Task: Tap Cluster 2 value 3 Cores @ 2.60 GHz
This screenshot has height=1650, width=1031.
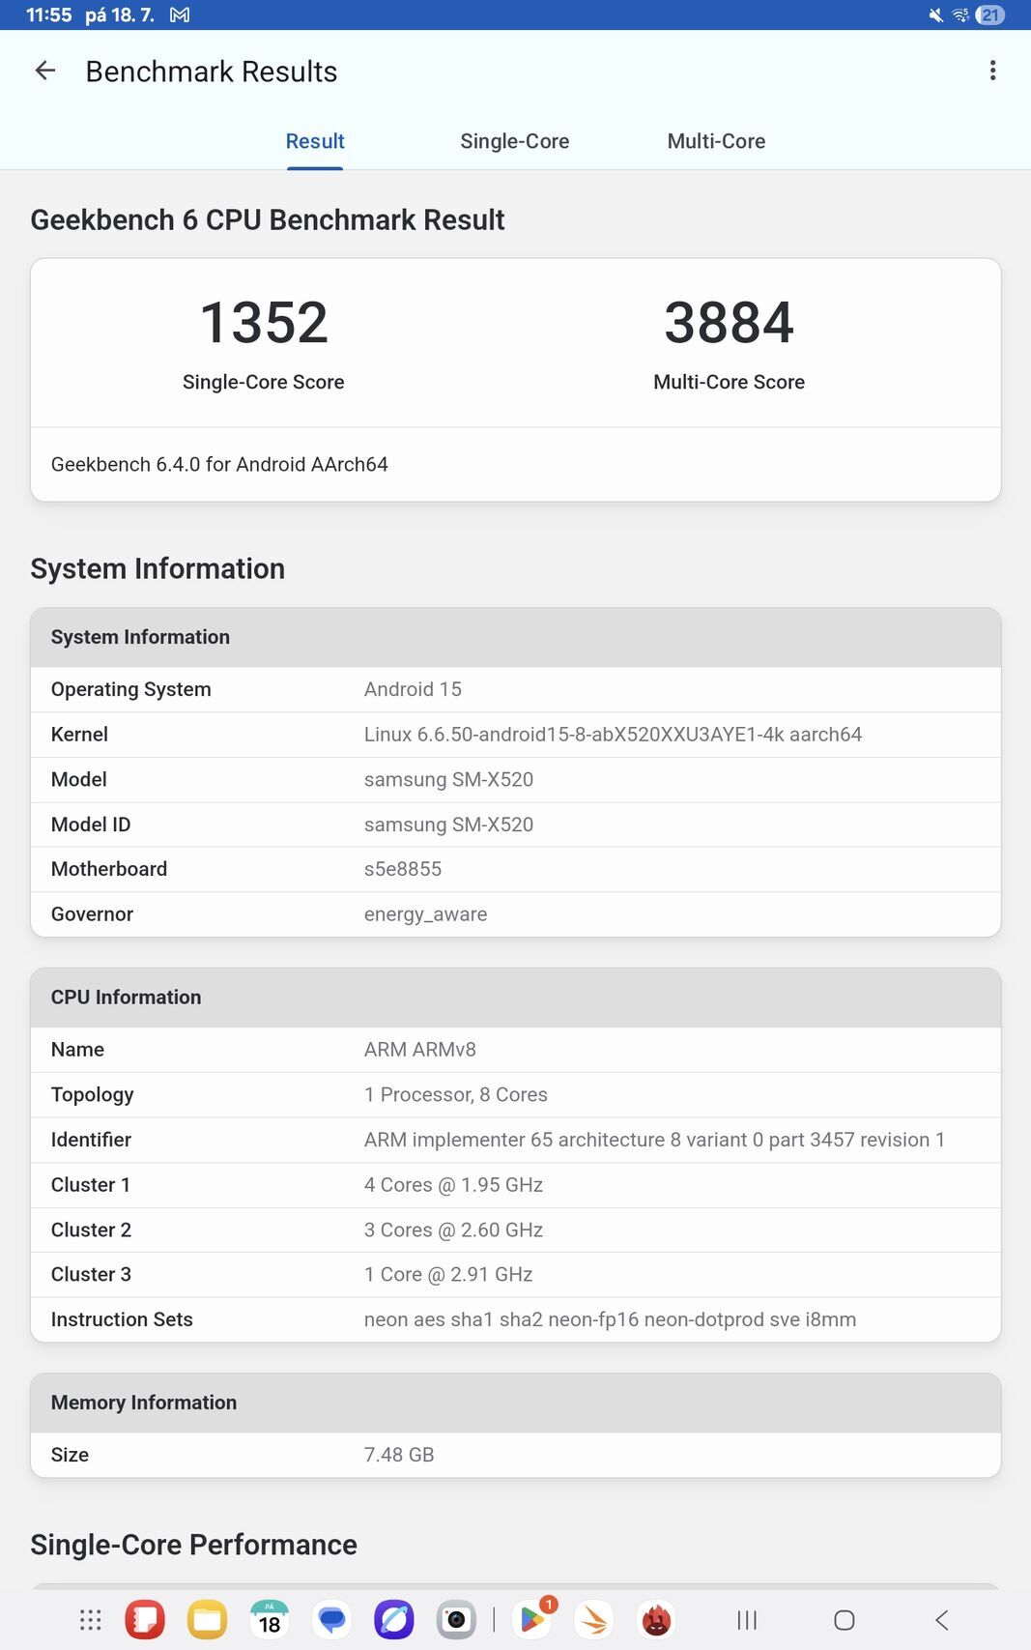Action: click(453, 1230)
